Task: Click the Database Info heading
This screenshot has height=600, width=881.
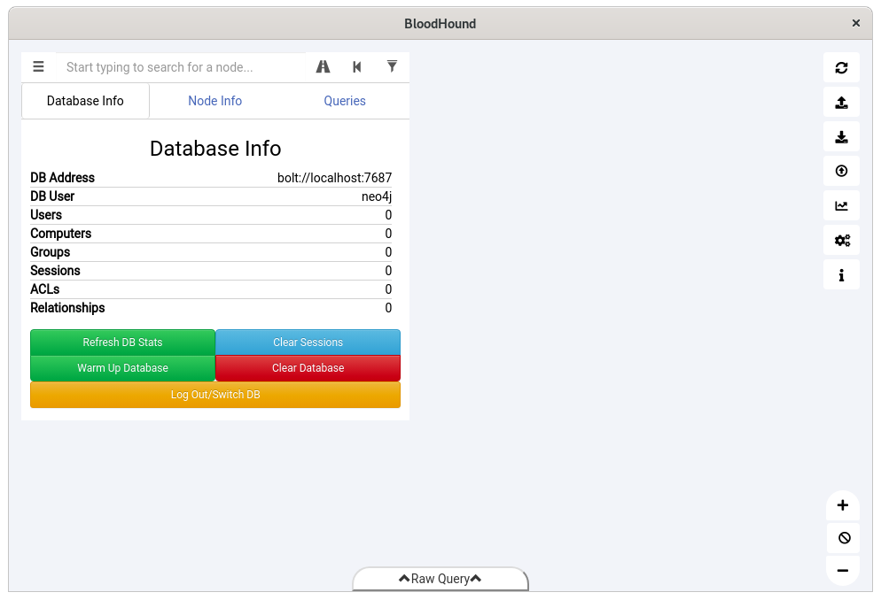Action: [215, 149]
